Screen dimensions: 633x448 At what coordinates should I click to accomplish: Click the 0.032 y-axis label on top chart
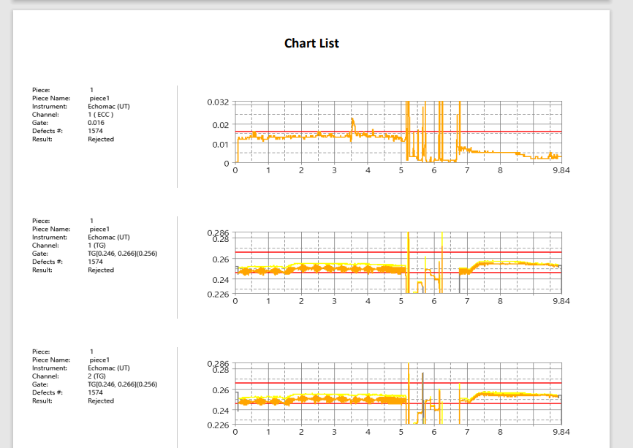pos(218,102)
